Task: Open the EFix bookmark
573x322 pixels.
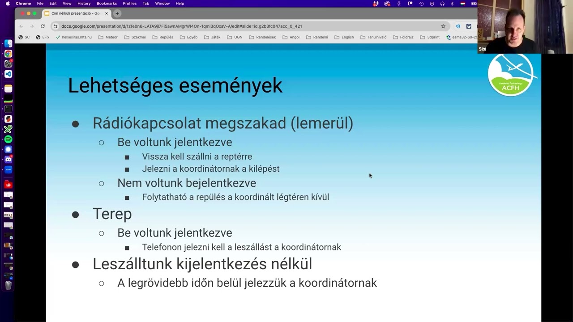Action: (x=43, y=37)
